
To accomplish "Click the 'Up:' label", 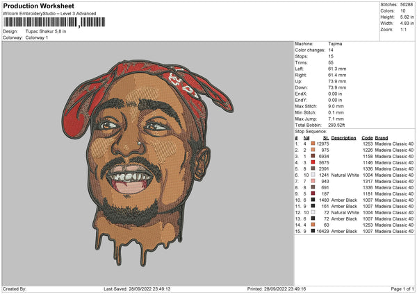I will (298, 81).
